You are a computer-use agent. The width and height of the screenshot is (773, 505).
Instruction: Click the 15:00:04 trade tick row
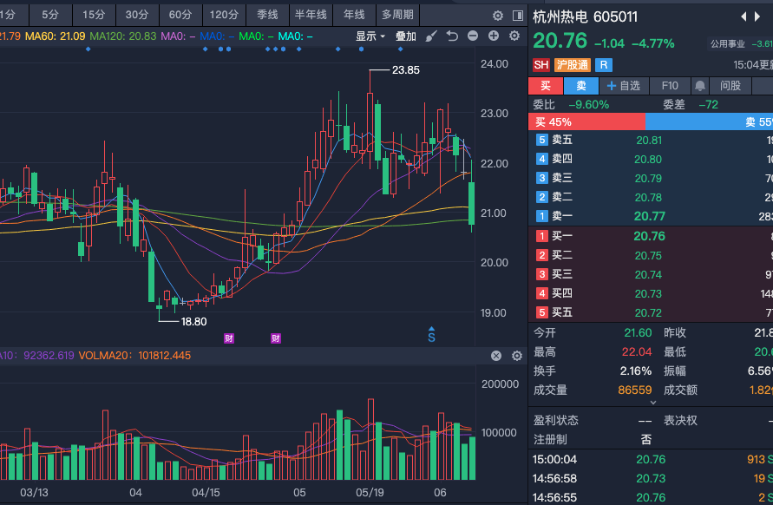(x=651, y=460)
